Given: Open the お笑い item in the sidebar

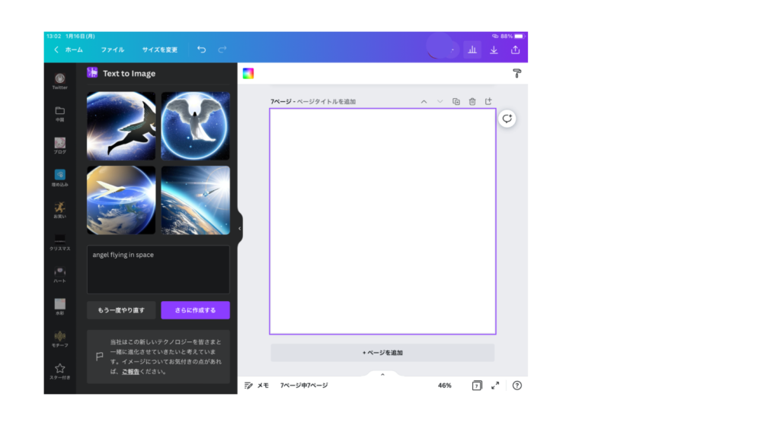Looking at the screenshot, I should 59,210.
